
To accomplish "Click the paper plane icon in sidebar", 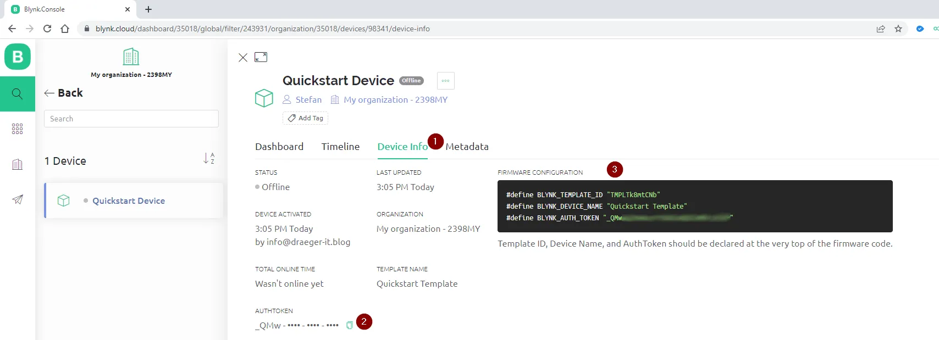I will click(18, 199).
